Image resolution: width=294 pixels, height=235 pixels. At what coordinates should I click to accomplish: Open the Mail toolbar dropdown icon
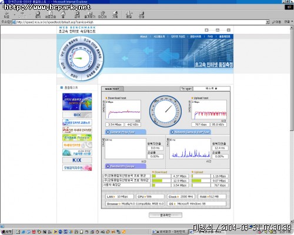pos(129,15)
